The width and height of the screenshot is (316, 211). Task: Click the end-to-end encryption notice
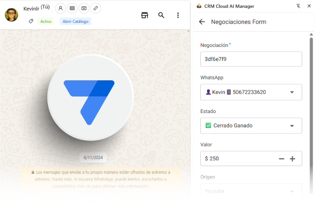click(101, 179)
